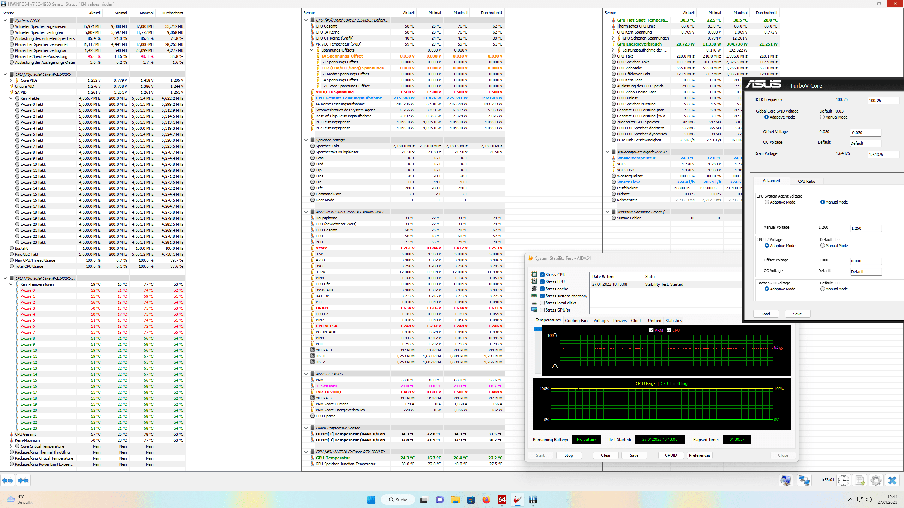Show hidden tray icons chevron
Image resolution: width=904 pixels, height=508 pixels.
(850, 500)
